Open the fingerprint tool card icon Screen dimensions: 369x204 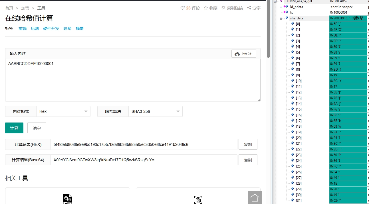click(198, 199)
